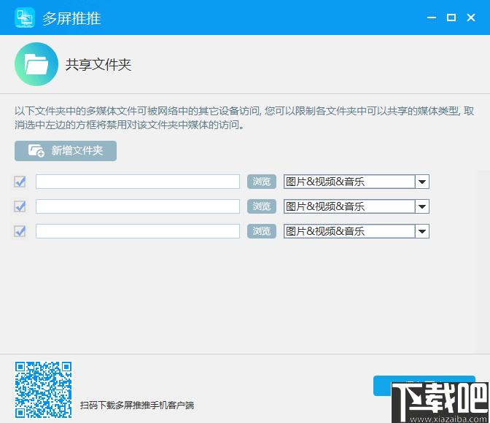Screen dimensions: 490x423
Task: Uncheck the first folder row checkbox
Action: pyautogui.click(x=20, y=182)
